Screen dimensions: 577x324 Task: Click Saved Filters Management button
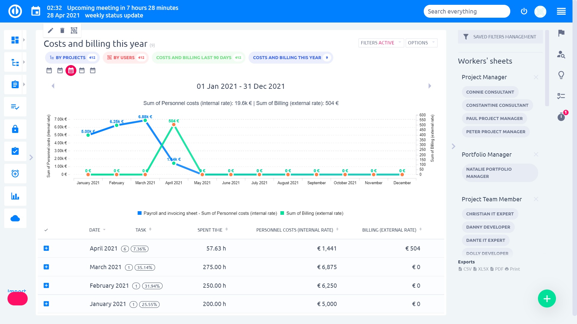click(500, 37)
